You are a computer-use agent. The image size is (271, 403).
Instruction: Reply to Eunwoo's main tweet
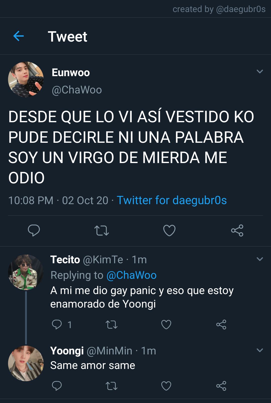(34, 230)
